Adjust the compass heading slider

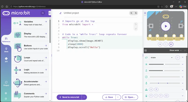coord(164,77)
